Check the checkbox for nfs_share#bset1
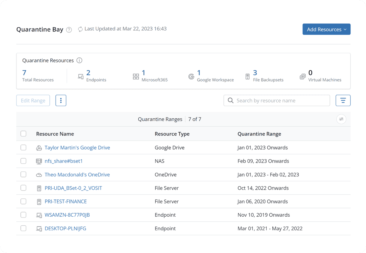Screen dimensions: 366x253 (23, 161)
